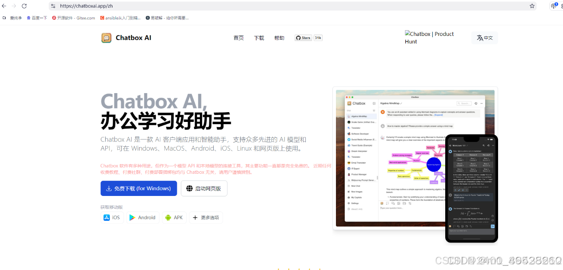Open the extension icon with the blue badge
Screen dimensions: 563x270
point(554,6)
